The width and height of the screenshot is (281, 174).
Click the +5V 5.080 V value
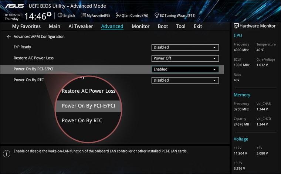tap(262, 153)
